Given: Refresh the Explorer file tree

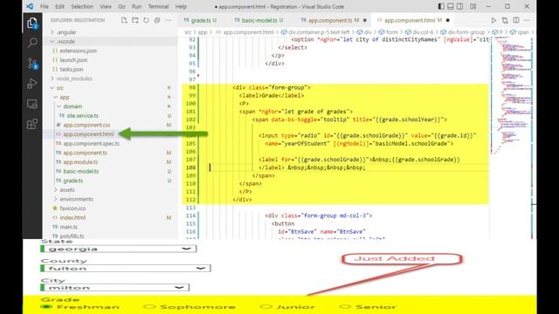Looking at the screenshot, I should (x=146, y=20).
